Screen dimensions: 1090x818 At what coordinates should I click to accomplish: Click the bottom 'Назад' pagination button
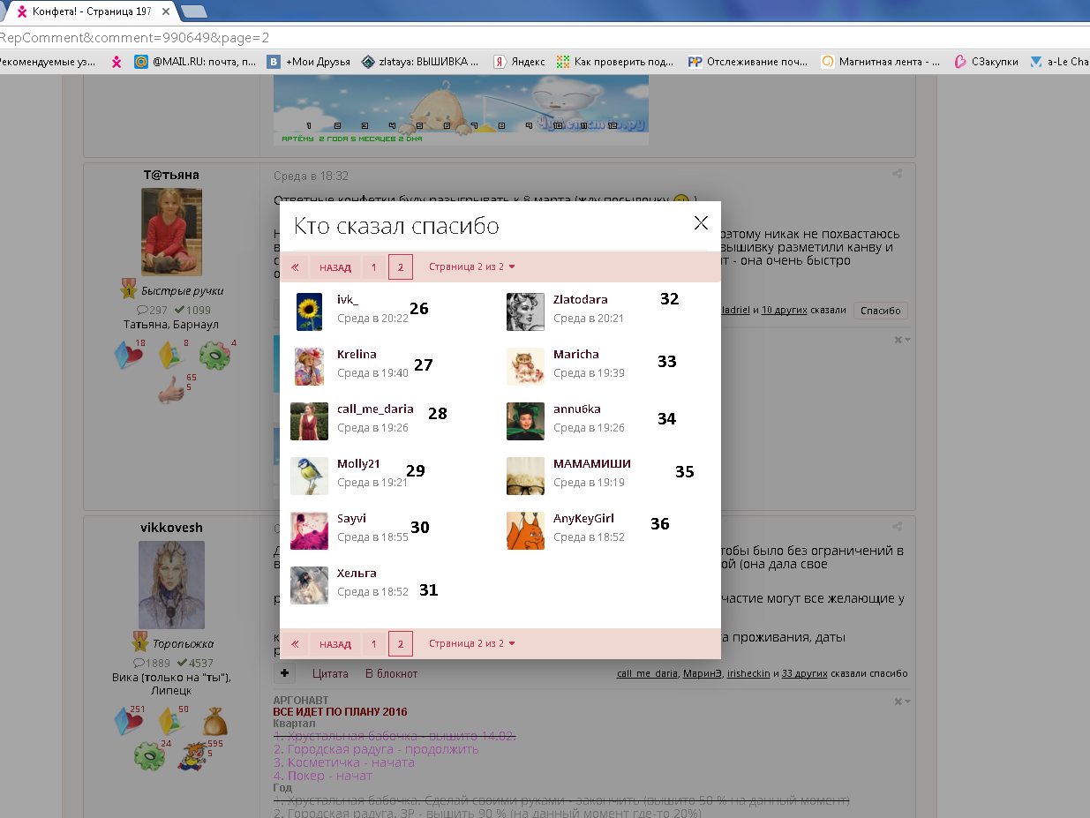coord(335,644)
